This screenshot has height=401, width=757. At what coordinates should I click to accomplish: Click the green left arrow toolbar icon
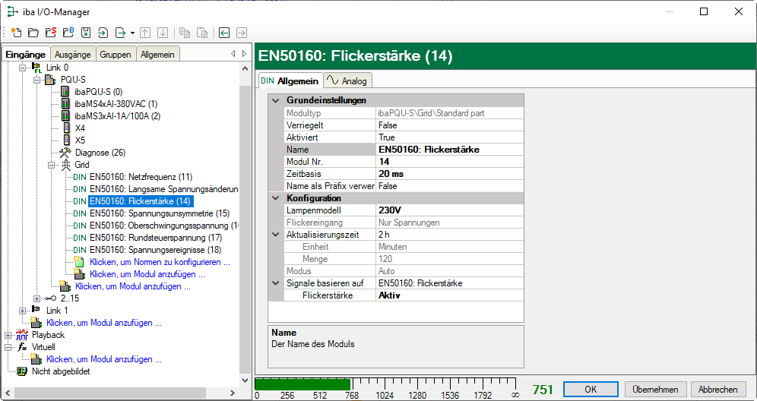point(224,33)
